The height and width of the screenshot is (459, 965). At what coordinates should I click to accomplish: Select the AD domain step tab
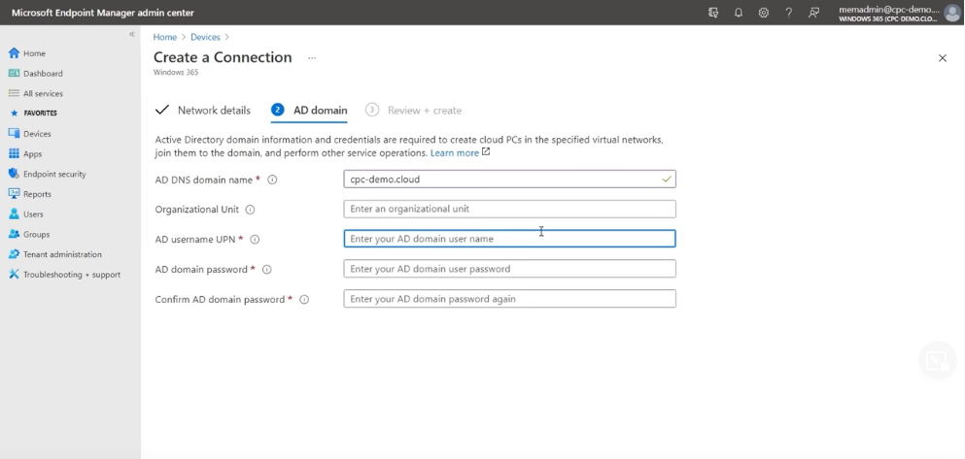click(309, 110)
